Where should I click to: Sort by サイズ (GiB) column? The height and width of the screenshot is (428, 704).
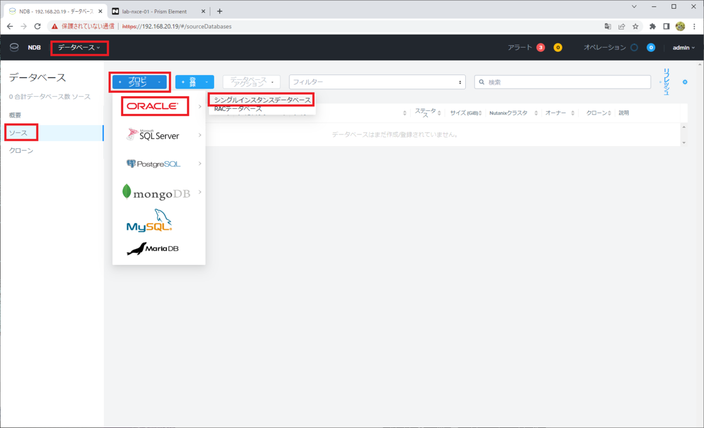[x=466, y=113]
